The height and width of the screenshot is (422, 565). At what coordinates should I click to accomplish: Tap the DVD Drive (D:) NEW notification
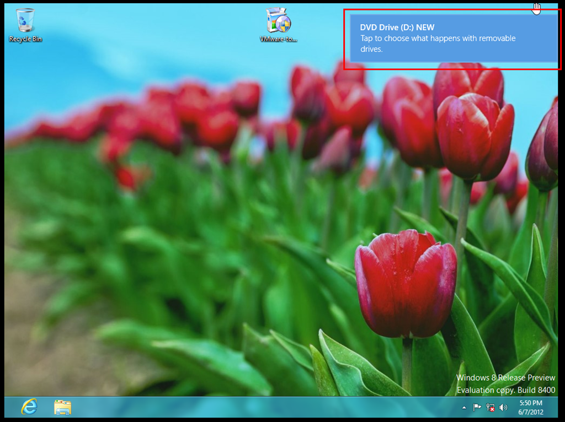(x=454, y=38)
